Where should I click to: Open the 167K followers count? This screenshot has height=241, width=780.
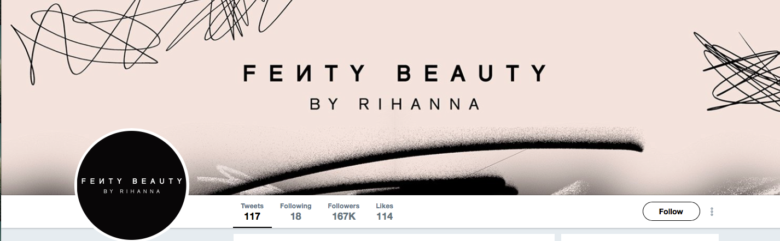pyautogui.click(x=344, y=216)
